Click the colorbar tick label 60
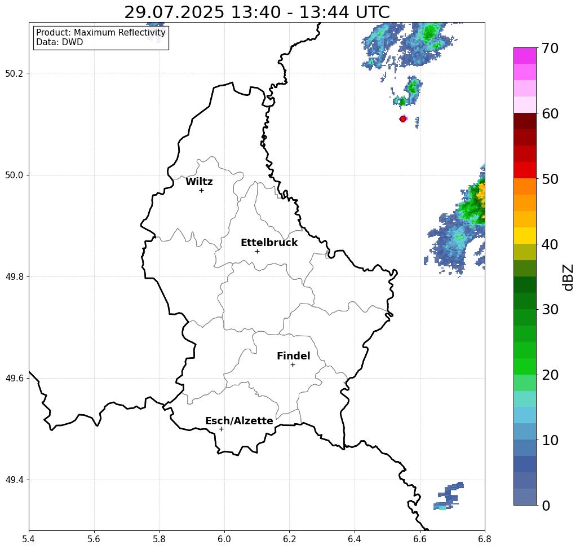580x549 pixels. (x=550, y=113)
